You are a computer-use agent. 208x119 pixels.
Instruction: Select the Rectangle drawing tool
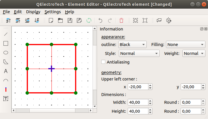coord(6,43)
